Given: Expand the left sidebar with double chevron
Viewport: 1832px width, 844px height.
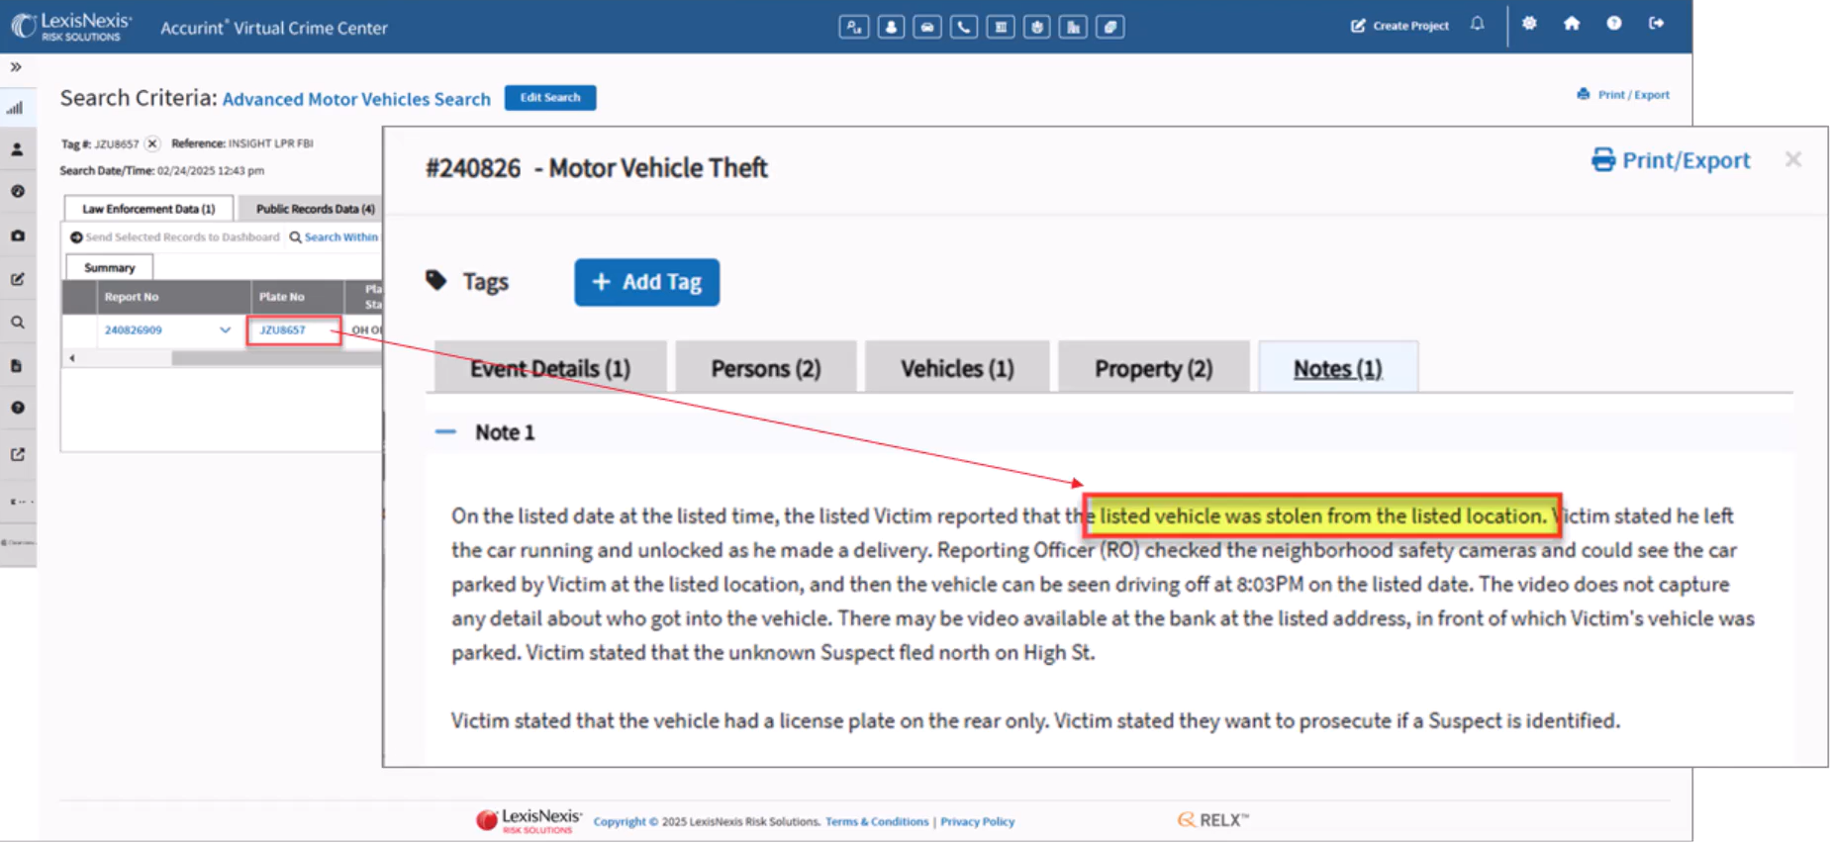Looking at the screenshot, I should pos(16,67).
